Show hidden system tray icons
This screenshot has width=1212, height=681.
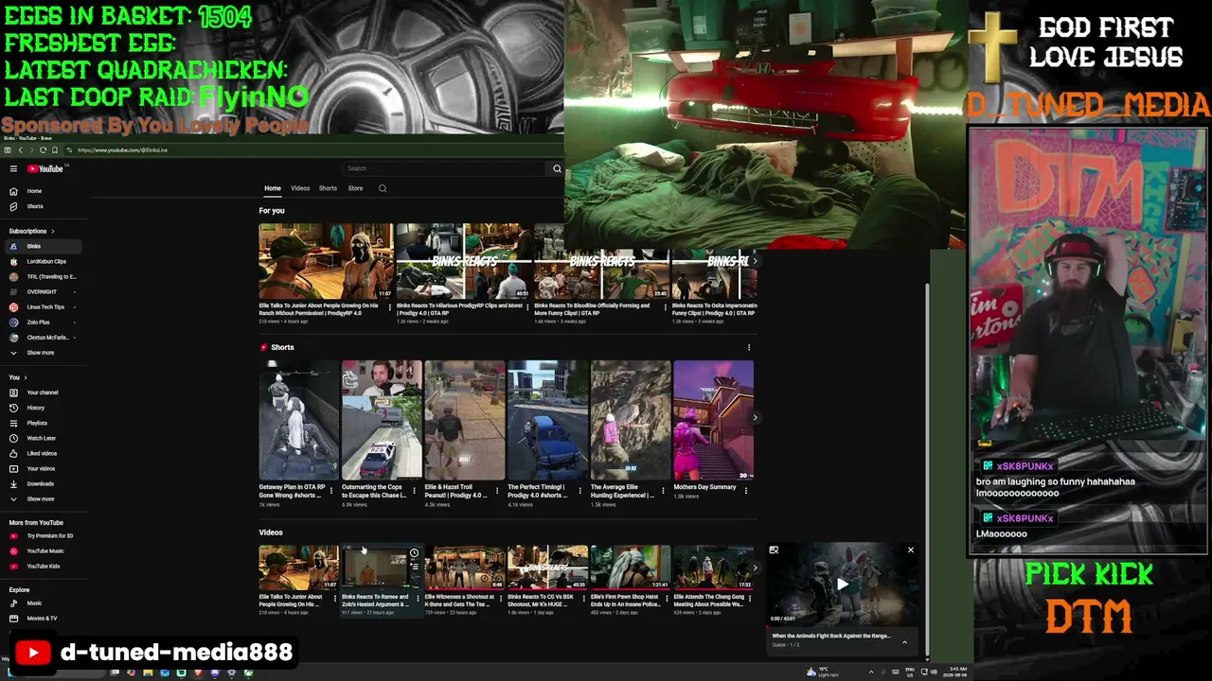(x=871, y=672)
